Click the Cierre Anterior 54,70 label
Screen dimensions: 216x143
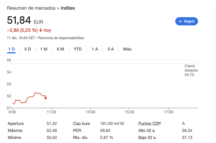[x=191, y=70]
